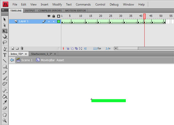Click the New Folder icon
Viewport: 174px width, 125px height.
click(x=17, y=48)
